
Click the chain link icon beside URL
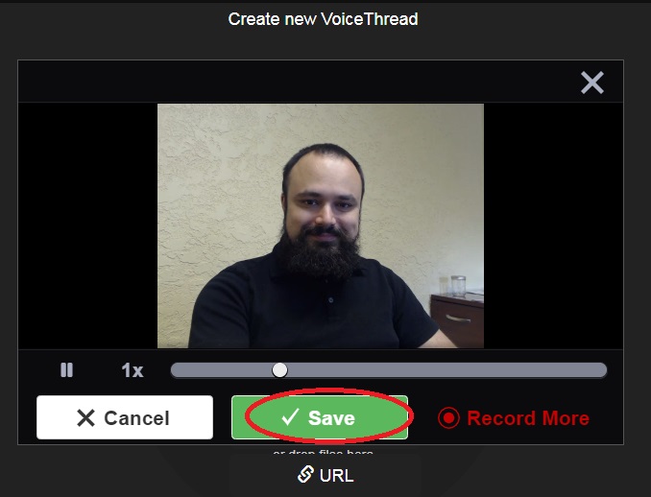305,474
